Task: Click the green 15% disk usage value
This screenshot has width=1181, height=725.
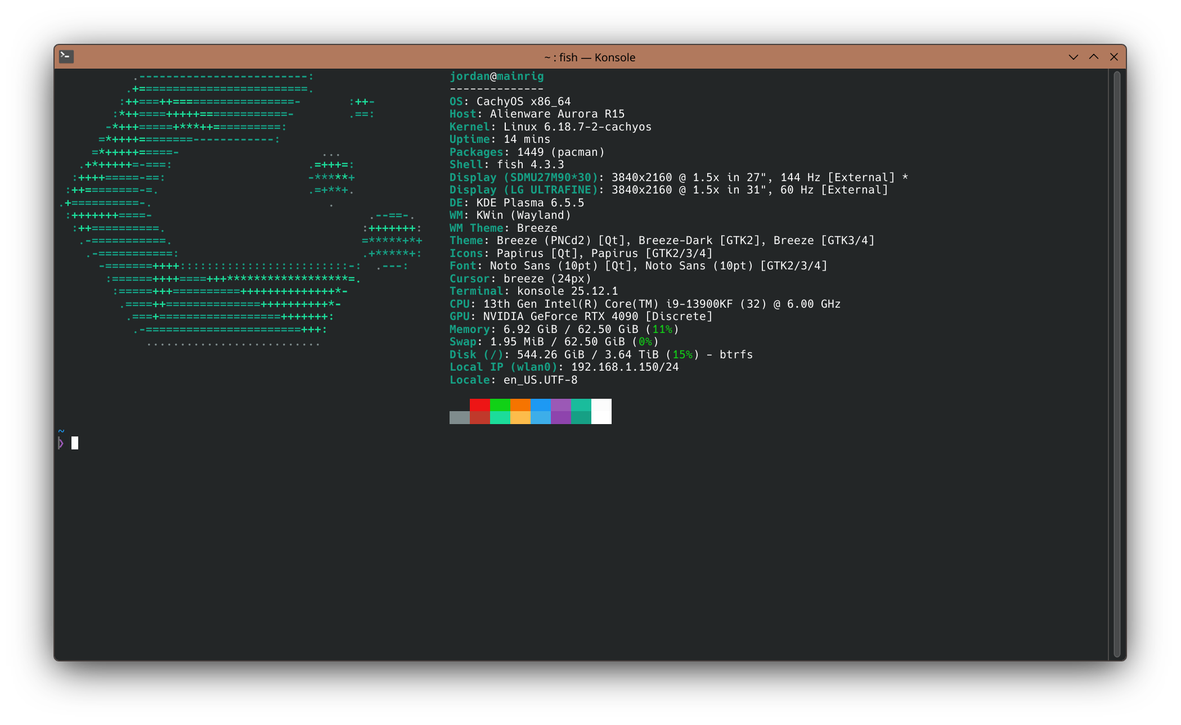Action: pos(682,354)
